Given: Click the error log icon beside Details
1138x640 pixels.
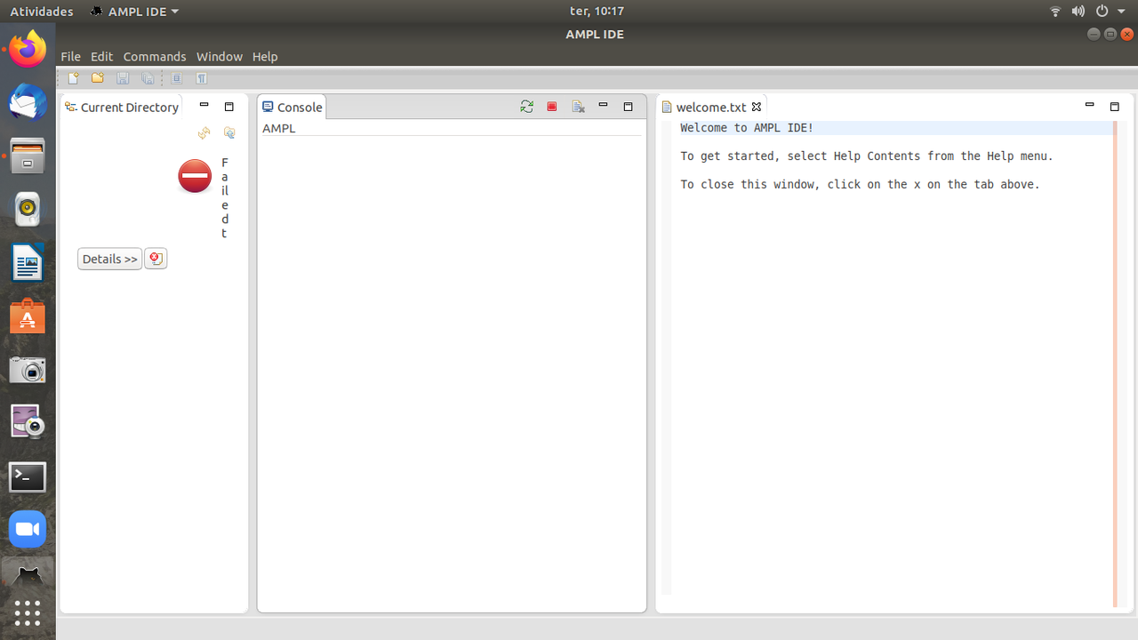Looking at the screenshot, I should point(156,259).
